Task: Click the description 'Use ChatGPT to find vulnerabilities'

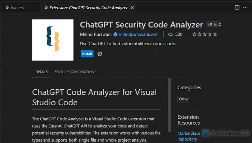Action: tap(128, 44)
